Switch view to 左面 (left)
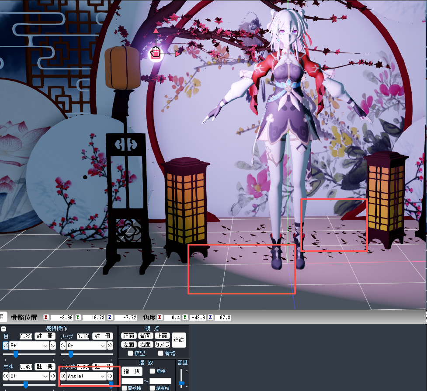427x391 pixels. [129, 344]
